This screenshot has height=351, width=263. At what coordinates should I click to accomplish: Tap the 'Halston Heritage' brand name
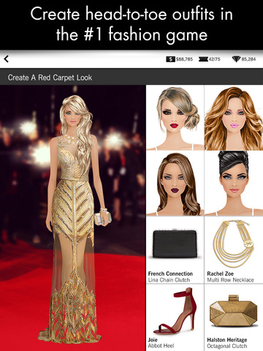click(227, 340)
